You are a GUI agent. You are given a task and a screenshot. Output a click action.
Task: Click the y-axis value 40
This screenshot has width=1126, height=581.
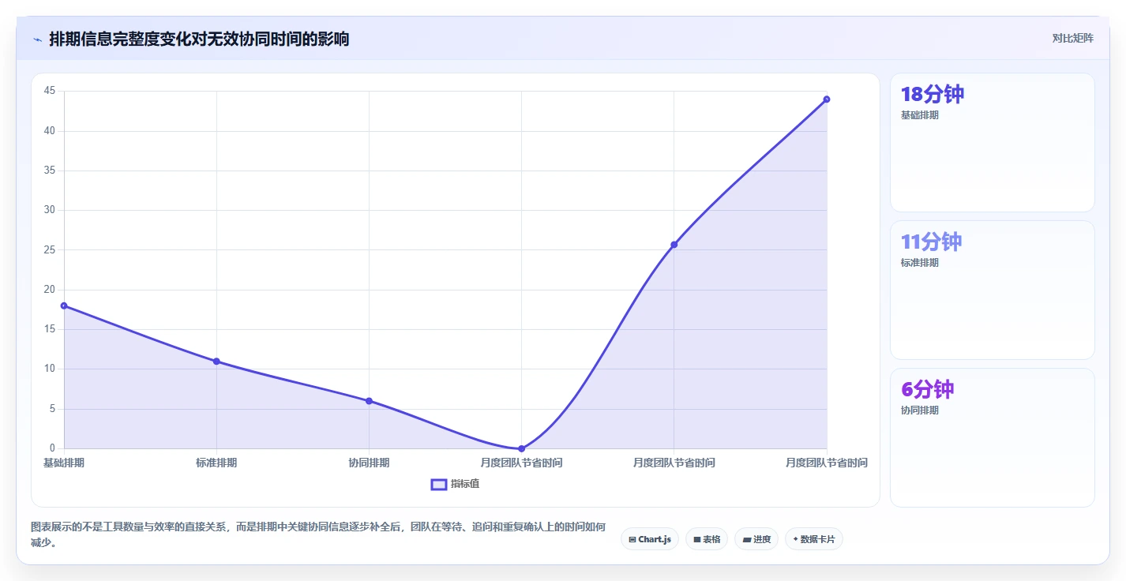pyautogui.click(x=50, y=130)
